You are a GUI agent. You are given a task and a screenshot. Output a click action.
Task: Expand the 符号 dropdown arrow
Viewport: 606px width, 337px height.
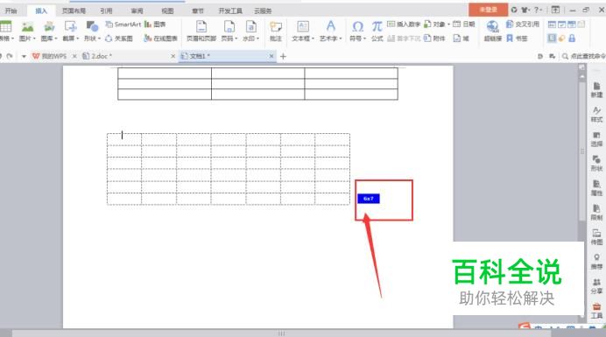click(364, 39)
